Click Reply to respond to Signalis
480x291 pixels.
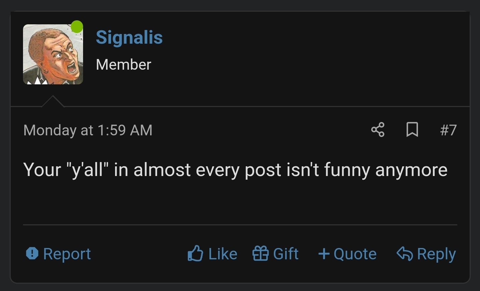click(x=426, y=254)
